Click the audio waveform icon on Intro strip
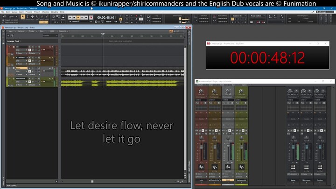This screenshot has width=336, height=189. click(x=202, y=167)
